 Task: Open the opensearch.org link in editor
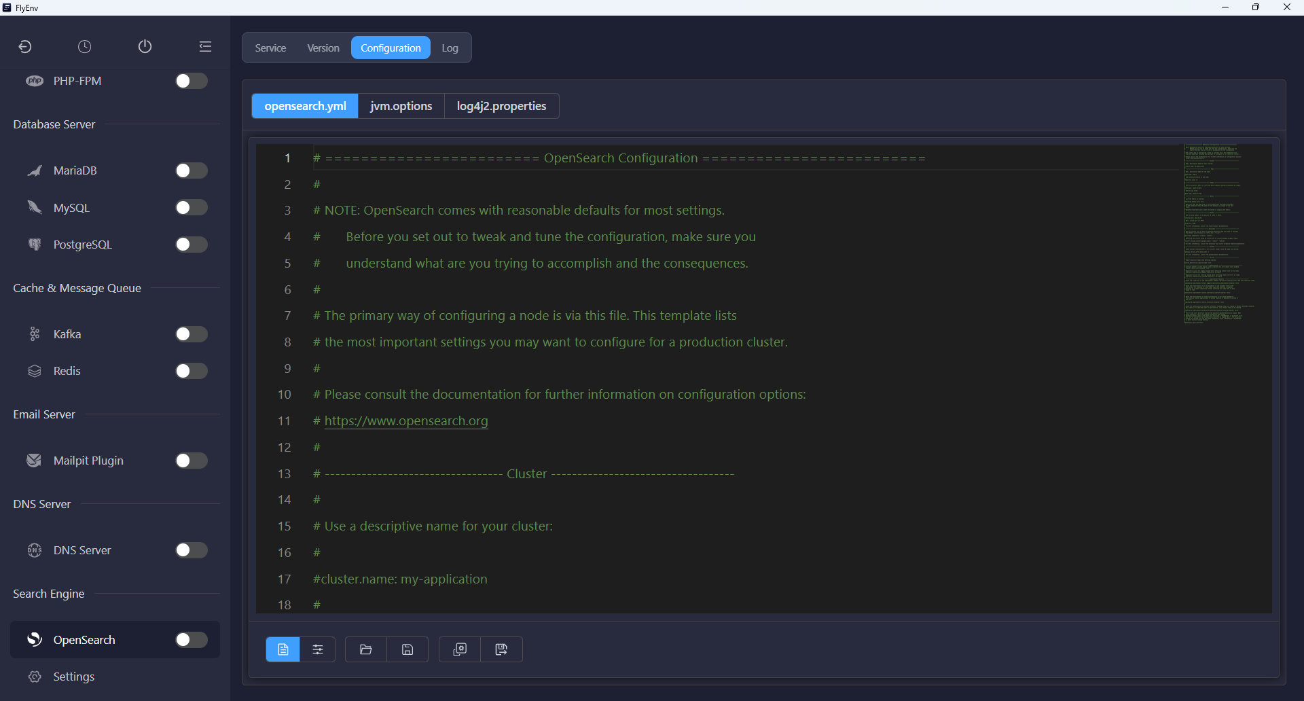(x=406, y=421)
